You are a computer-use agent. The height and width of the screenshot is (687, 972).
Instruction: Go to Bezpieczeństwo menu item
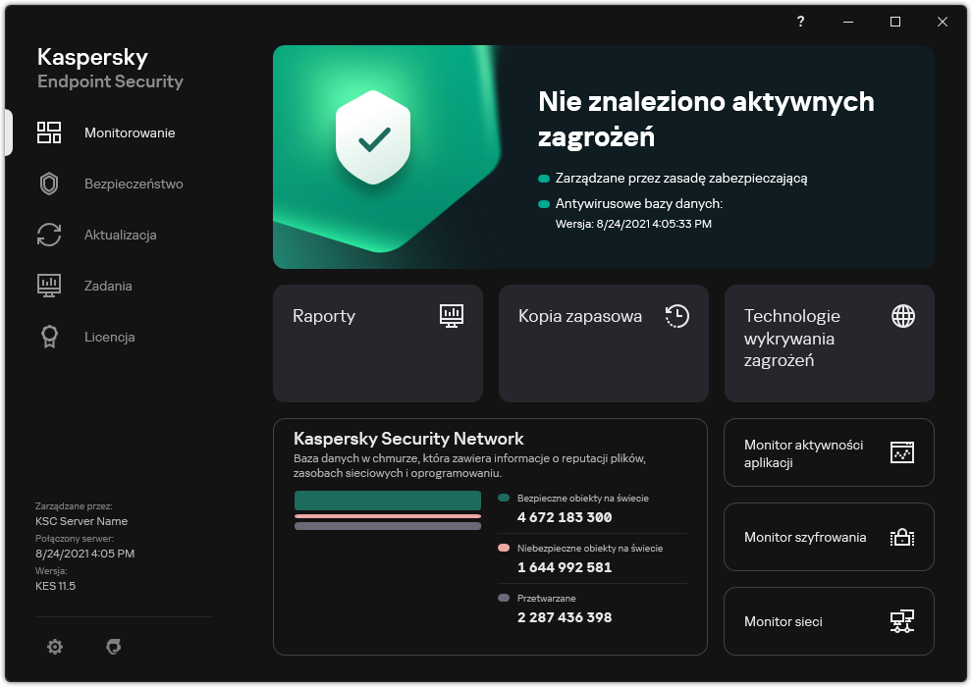tap(134, 184)
